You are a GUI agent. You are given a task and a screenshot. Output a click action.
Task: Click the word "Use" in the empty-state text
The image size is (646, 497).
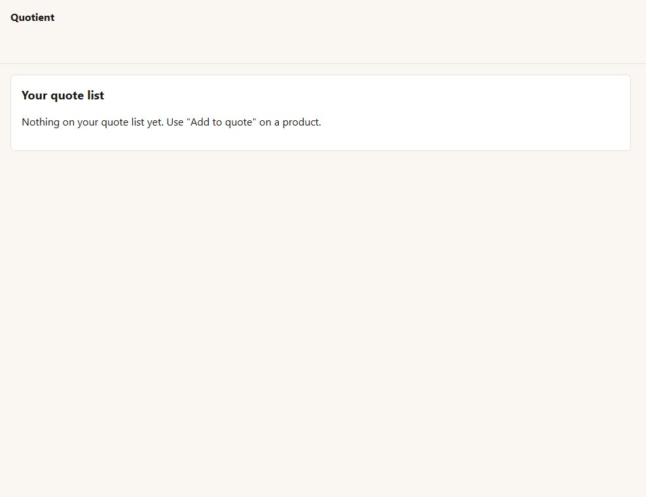point(175,122)
